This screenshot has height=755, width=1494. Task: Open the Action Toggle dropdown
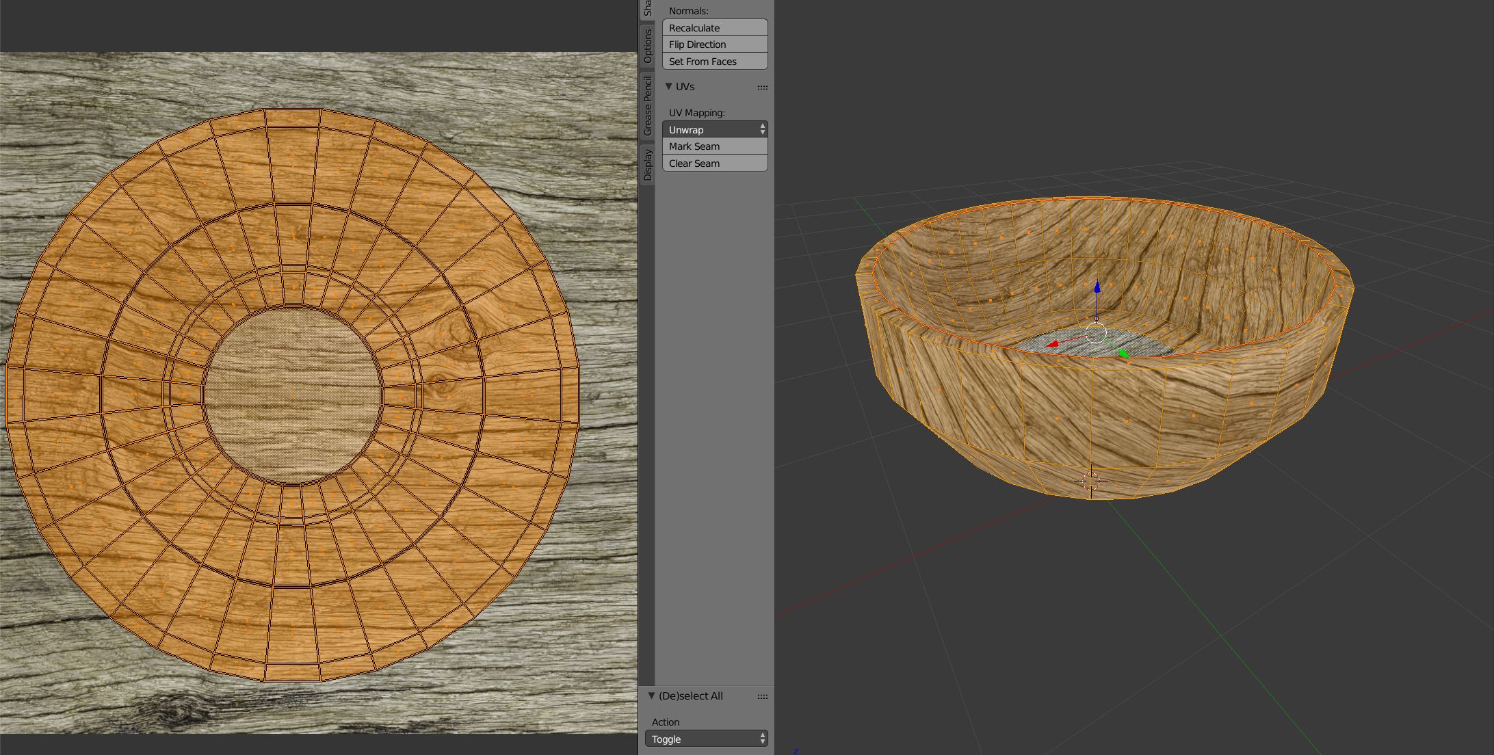point(706,739)
